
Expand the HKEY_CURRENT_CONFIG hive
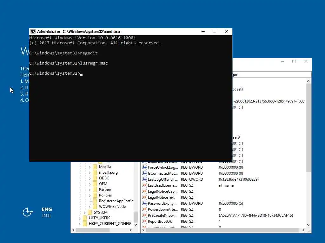tap(80, 224)
